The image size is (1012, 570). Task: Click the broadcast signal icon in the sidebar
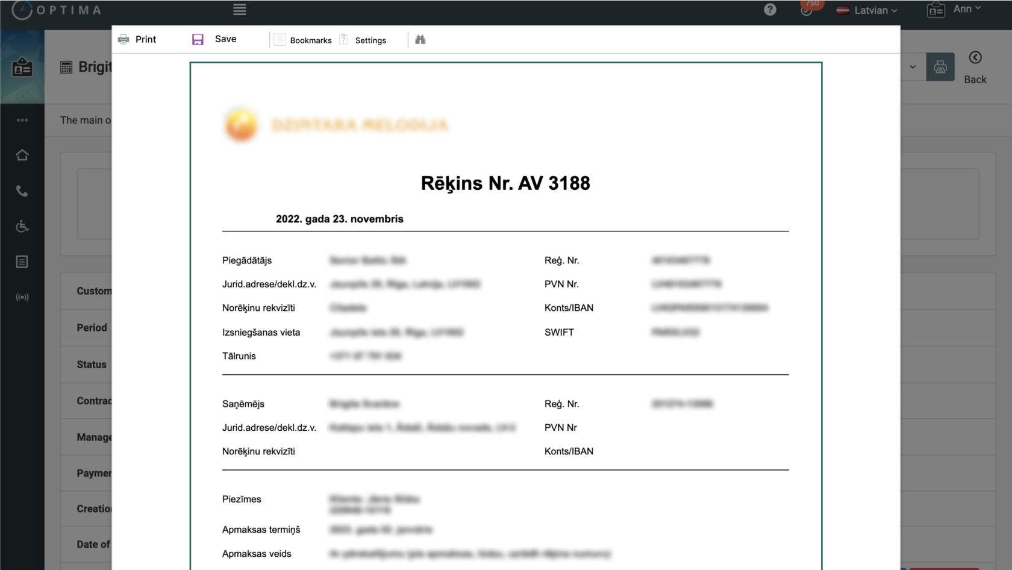22,297
